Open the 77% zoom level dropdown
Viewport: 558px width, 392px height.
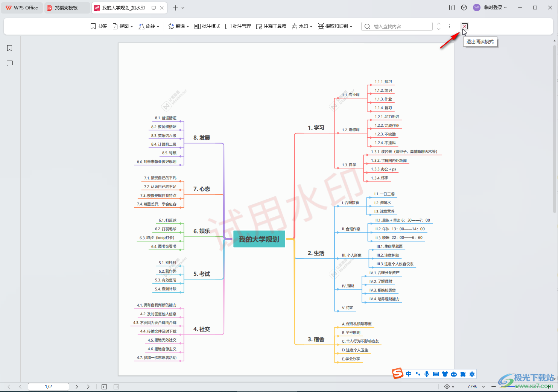[476, 387]
